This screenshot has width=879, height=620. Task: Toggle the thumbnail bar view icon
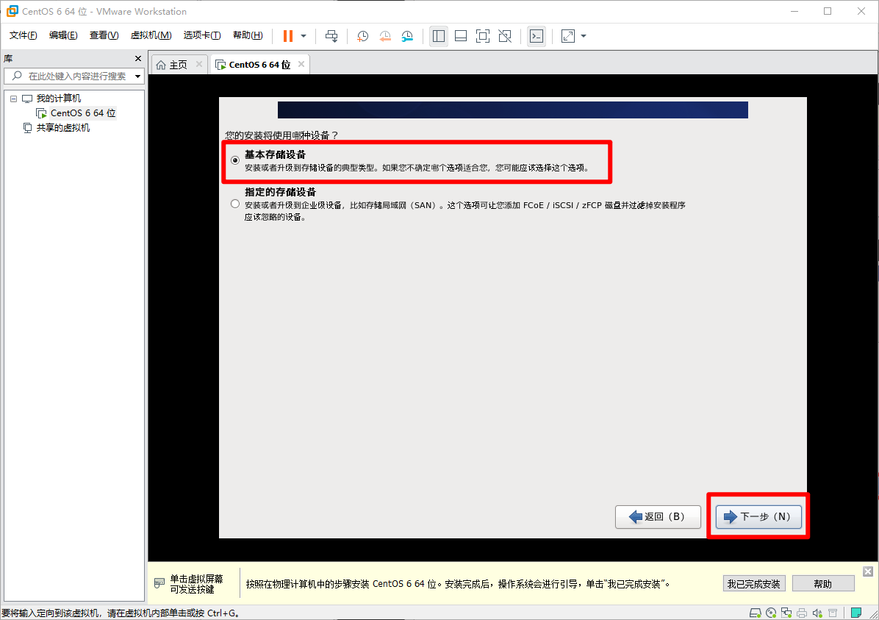point(461,36)
